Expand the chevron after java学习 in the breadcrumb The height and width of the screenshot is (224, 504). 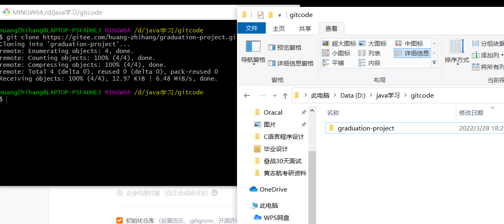tap(405, 96)
